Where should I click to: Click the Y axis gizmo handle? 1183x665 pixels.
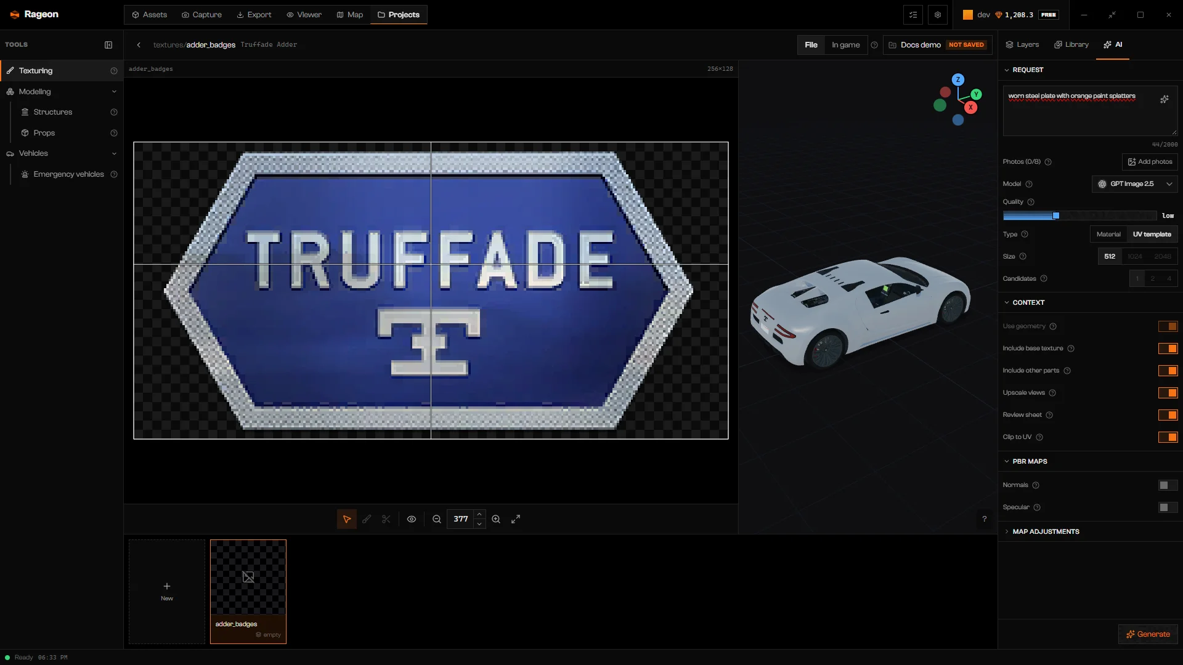tap(977, 94)
